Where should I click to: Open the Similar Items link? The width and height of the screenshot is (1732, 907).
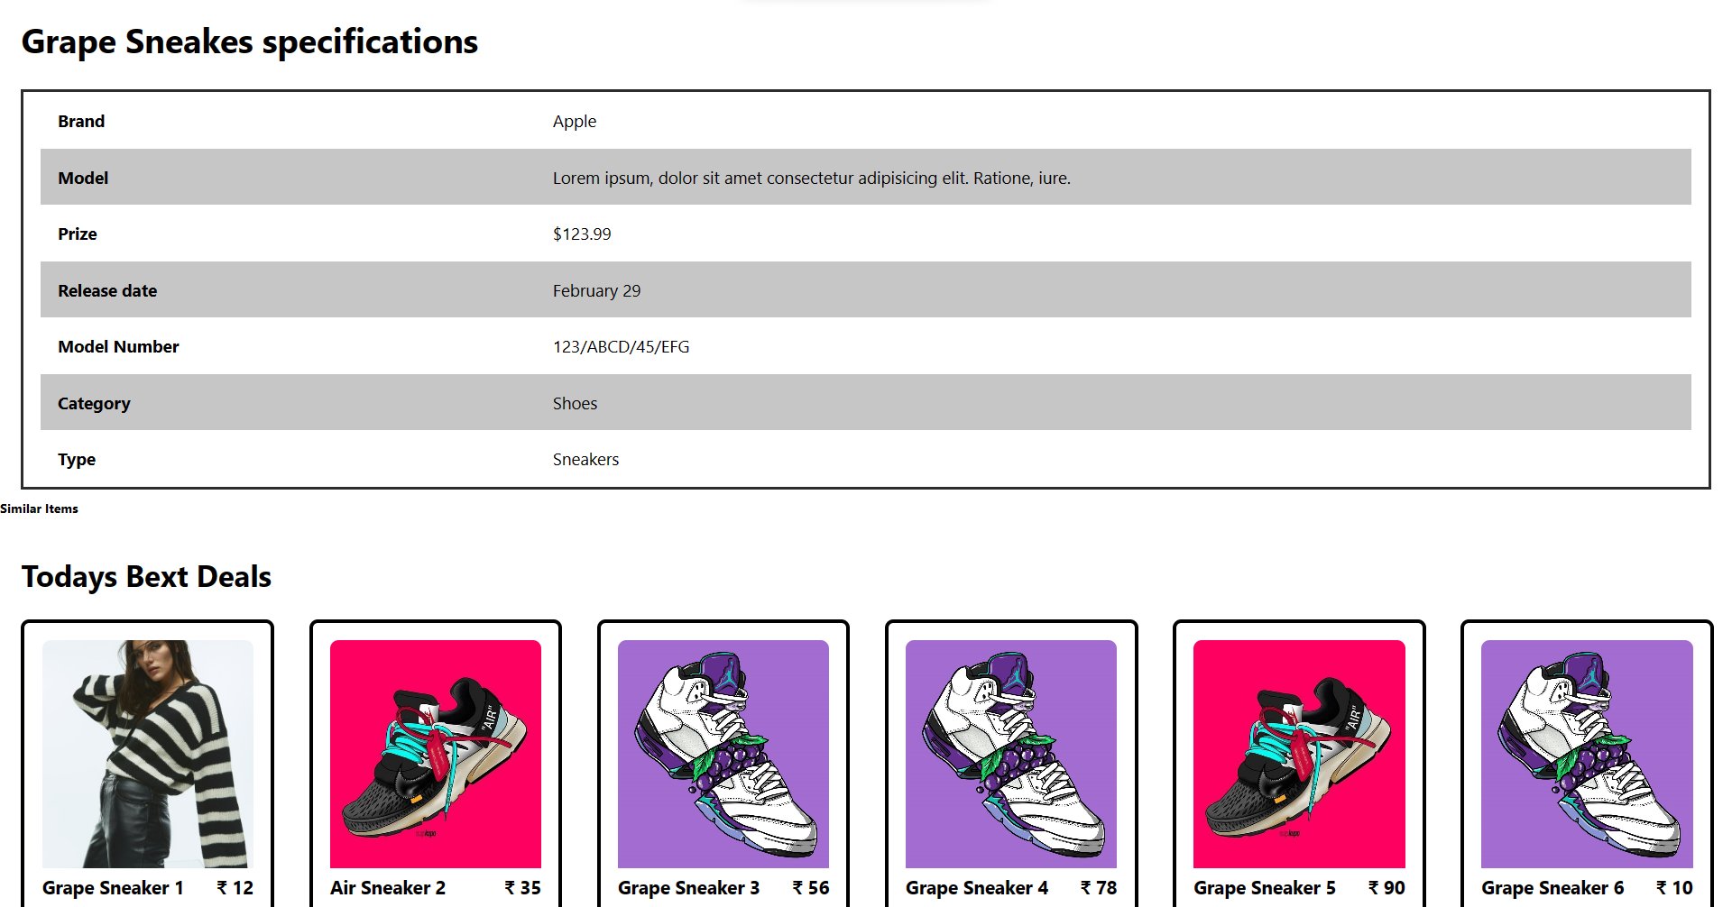(x=39, y=508)
